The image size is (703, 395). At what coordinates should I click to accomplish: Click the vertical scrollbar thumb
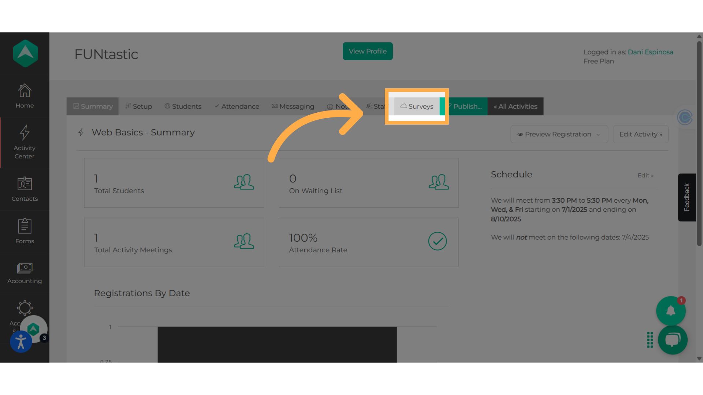pyautogui.click(x=699, y=143)
